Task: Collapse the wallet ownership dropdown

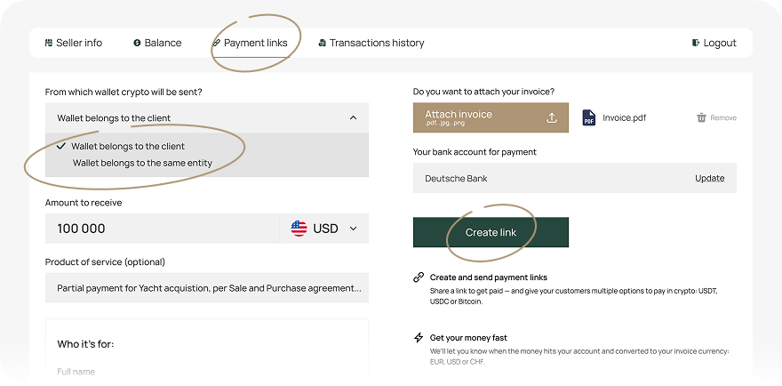Action: point(353,117)
